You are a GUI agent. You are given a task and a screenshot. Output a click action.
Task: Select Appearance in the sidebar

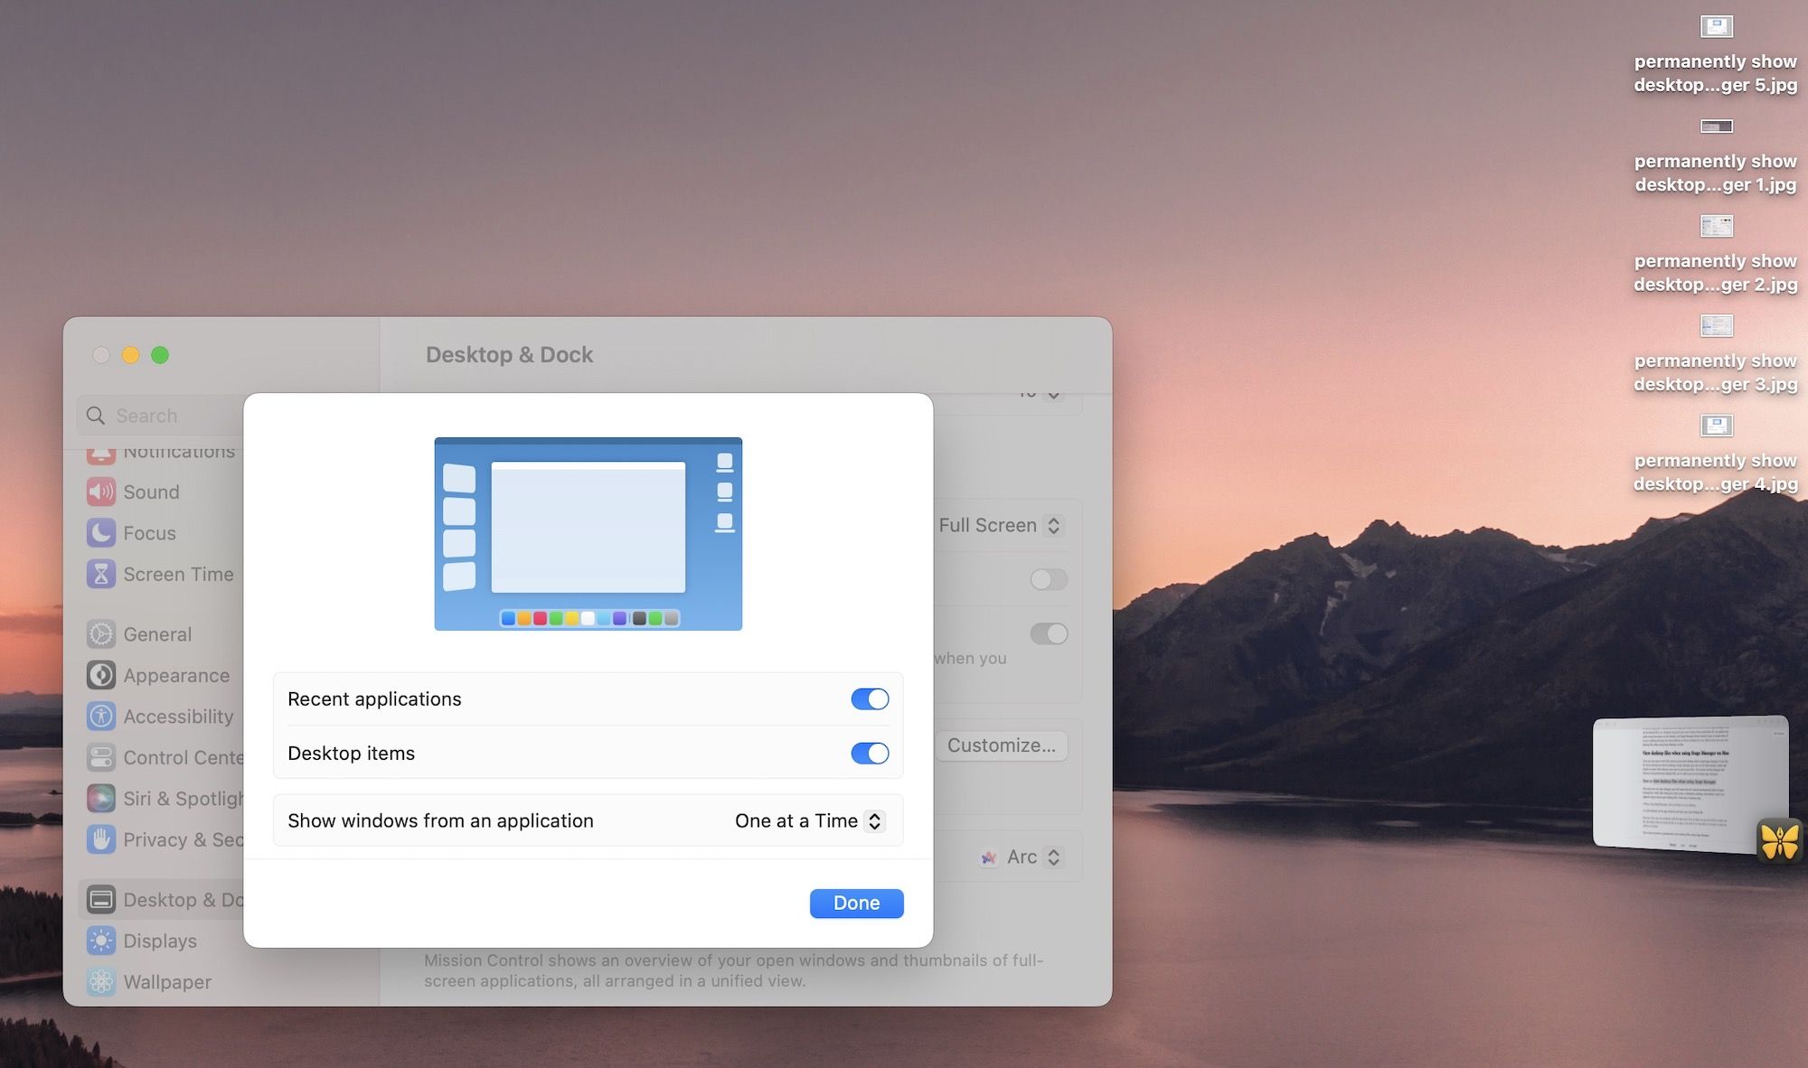[x=176, y=676]
